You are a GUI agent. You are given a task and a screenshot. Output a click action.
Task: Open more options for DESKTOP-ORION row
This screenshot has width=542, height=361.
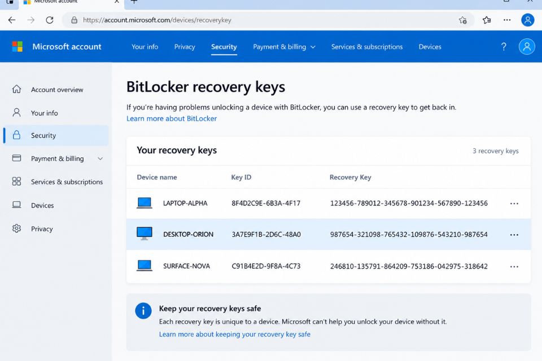click(514, 235)
